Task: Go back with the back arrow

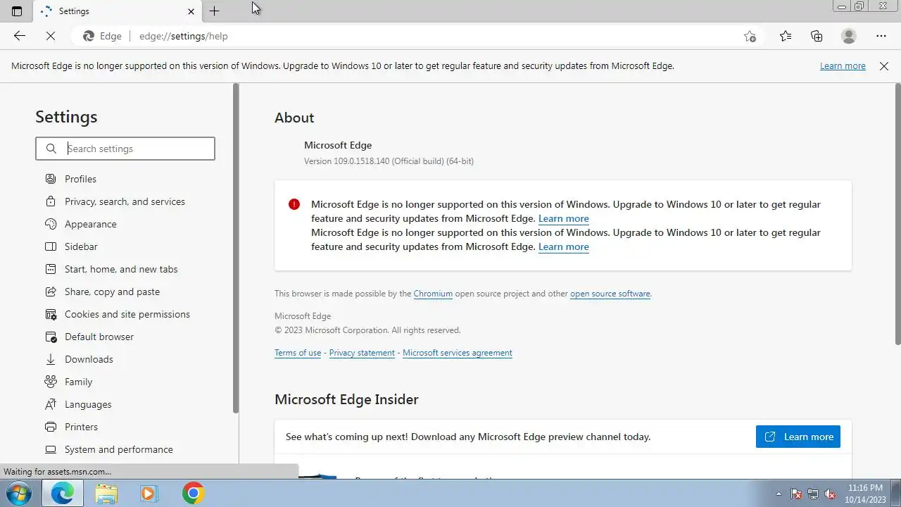Action: coord(20,36)
